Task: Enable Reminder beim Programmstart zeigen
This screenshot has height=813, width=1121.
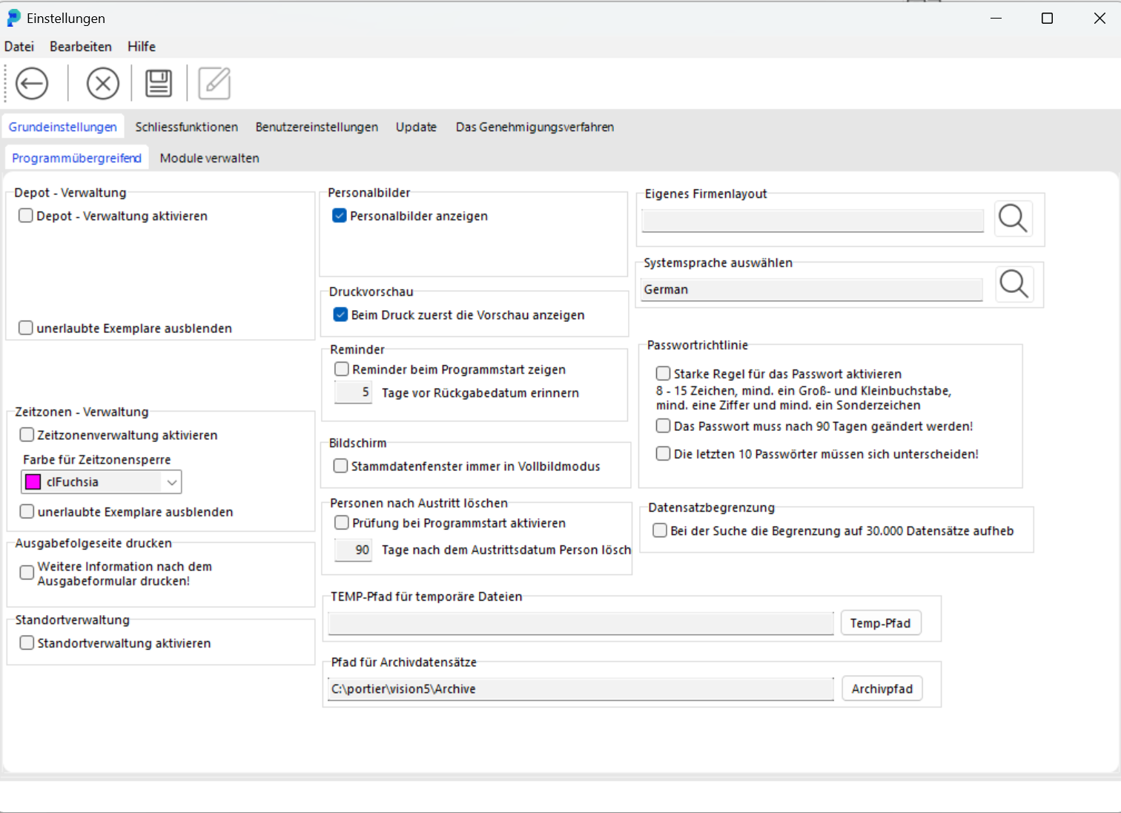Action: pos(342,369)
